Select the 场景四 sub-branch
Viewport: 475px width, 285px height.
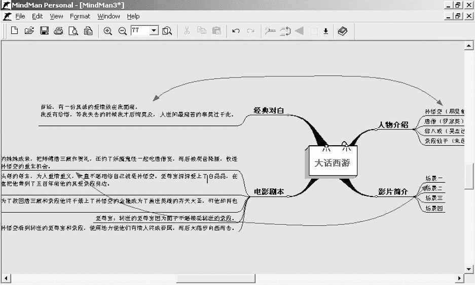click(434, 209)
